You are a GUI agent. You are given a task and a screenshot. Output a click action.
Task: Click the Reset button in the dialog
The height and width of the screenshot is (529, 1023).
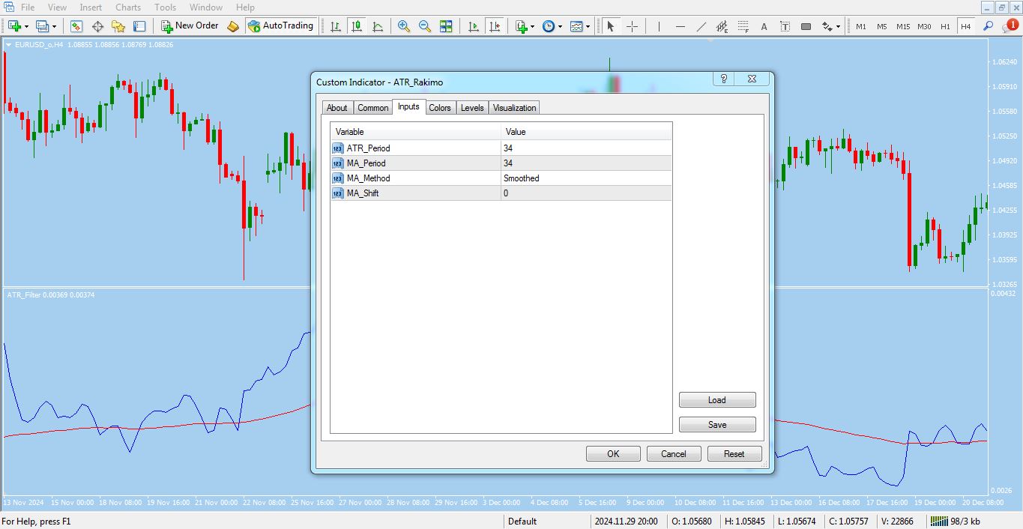click(x=734, y=453)
